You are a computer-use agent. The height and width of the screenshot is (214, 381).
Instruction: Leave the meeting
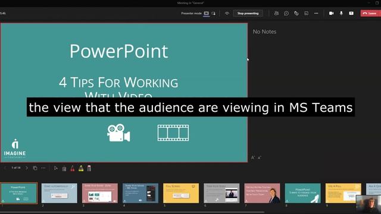point(370,13)
